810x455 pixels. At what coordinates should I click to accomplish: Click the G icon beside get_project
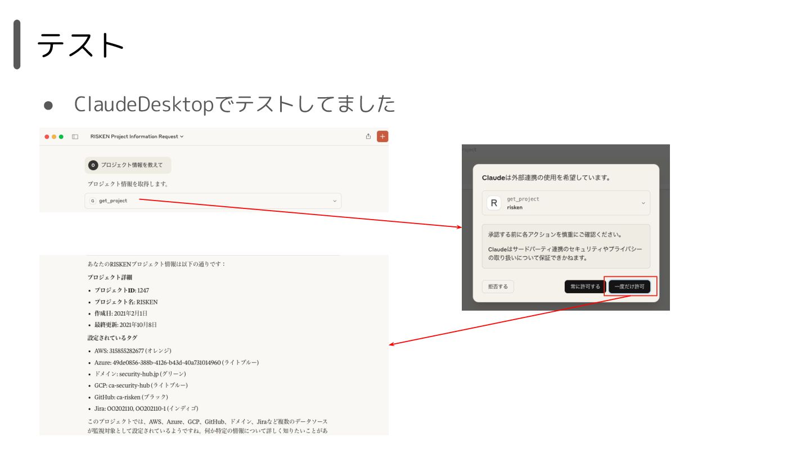tap(92, 201)
